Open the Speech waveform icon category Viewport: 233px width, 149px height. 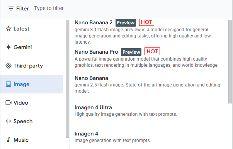click(x=9, y=121)
